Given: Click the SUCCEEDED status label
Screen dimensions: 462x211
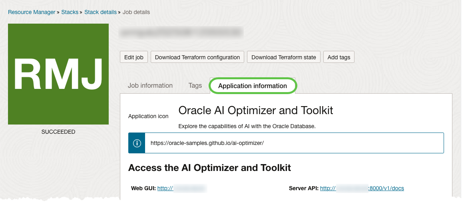Looking at the screenshot, I should (58, 132).
